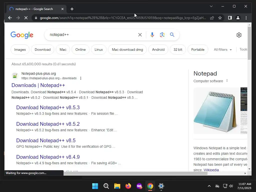Share this page using the share icon
This screenshot has height=192, width=256.
pyautogui.click(x=212, y=18)
